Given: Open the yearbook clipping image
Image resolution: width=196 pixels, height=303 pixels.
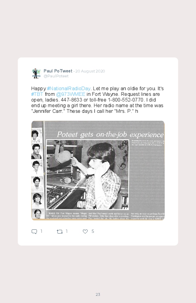Looking at the screenshot, I should tap(98, 171).
